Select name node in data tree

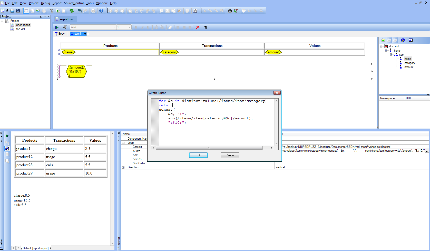point(408,59)
